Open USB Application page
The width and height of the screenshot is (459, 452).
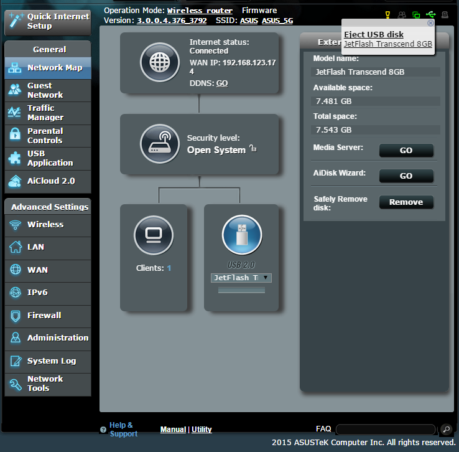[48, 158]
